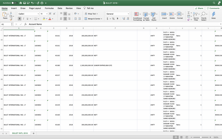
Task: Switch to Formulas tab
Action: [49, 8]
